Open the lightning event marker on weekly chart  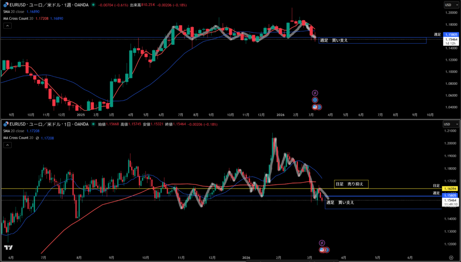click(x=315, y=93)
